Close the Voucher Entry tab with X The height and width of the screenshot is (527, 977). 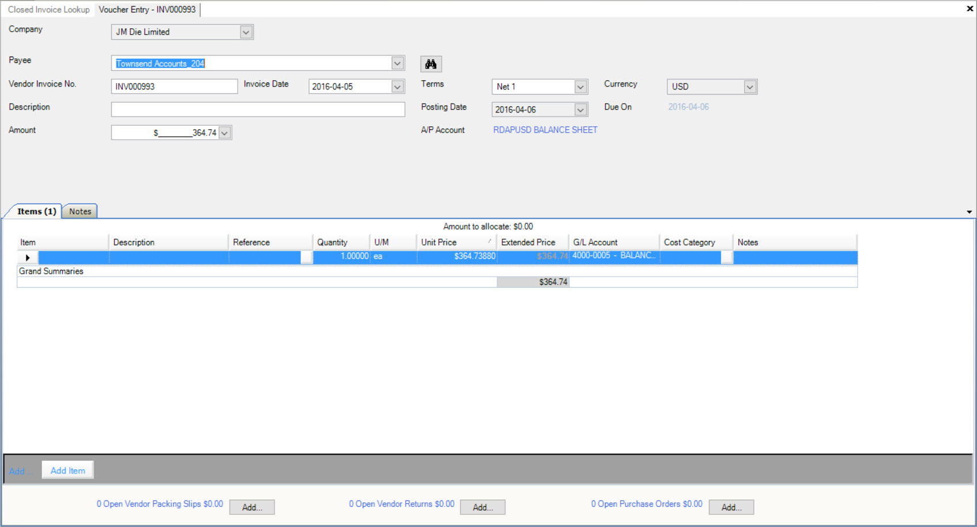(970, 9)
